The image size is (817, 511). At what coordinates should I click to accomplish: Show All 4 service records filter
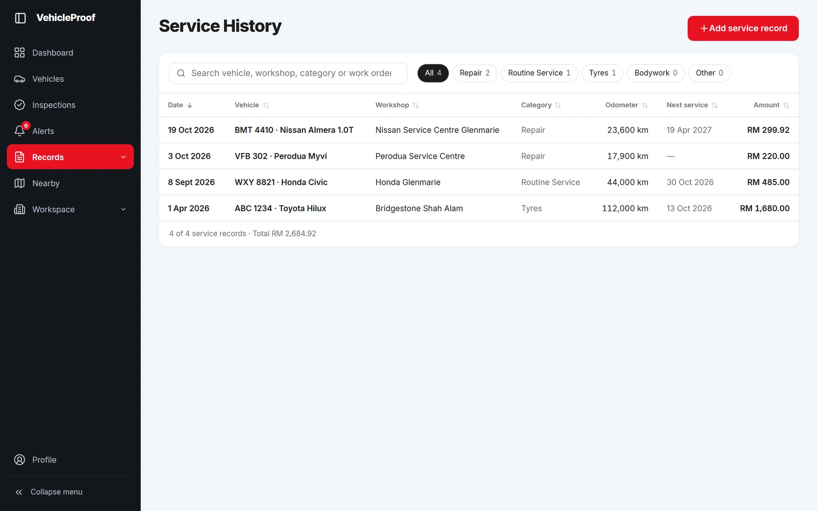tap(433, 73)
